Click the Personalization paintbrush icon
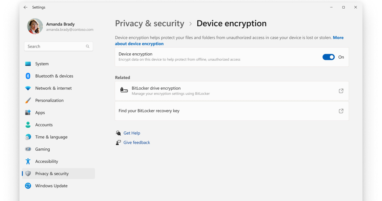Screen dimensions: 382x201 click(x=28, y=100)
